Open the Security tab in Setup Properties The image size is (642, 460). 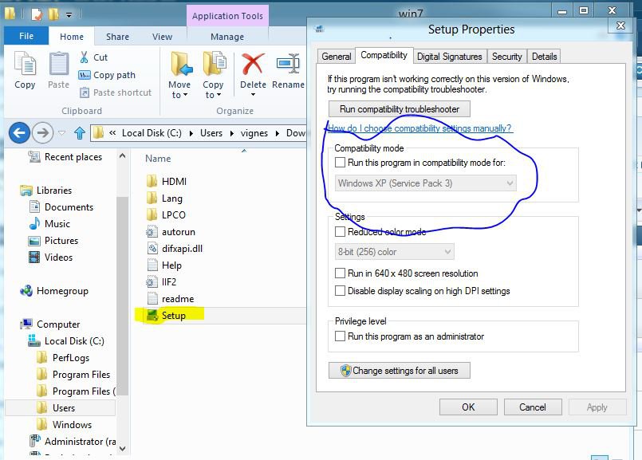point(507,57)
